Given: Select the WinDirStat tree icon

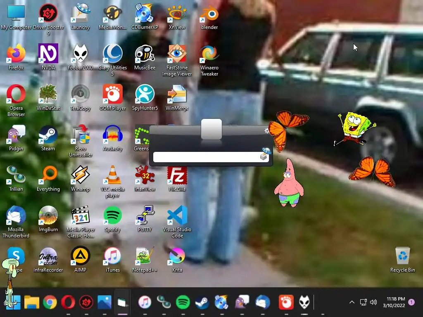Looking at the screenshot, I should (x=48, y=97).
